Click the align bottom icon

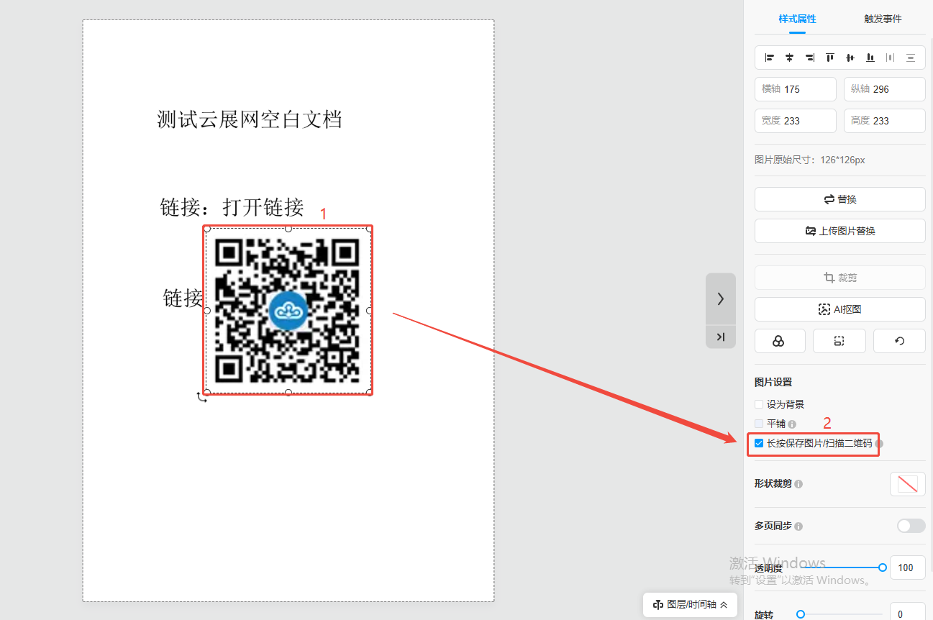pos(870,58)
